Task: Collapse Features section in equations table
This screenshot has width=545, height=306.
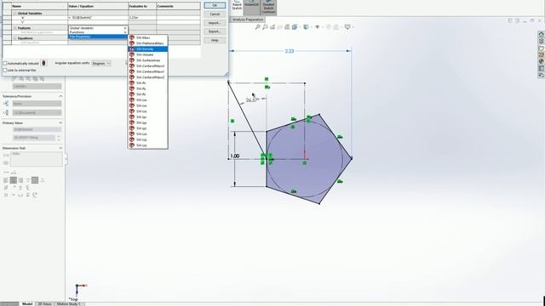Action: point(14,28)
